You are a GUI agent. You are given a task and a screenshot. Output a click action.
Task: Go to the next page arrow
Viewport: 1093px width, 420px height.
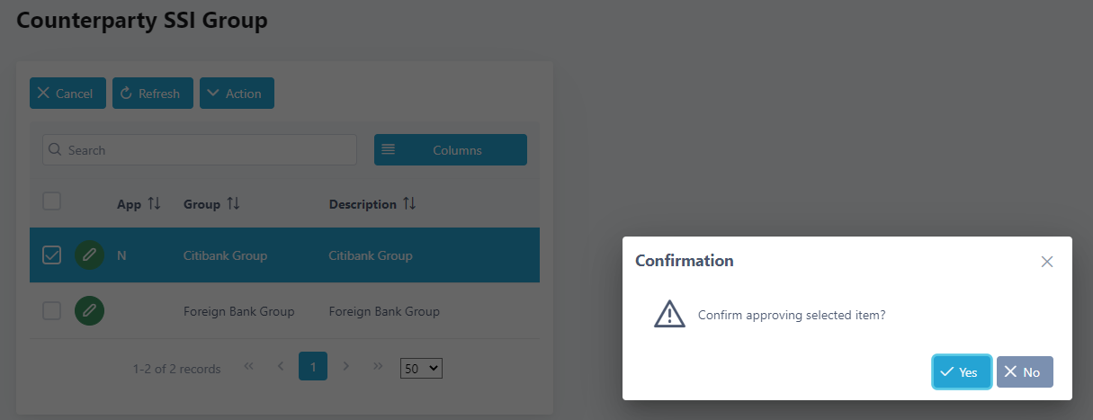345,367
